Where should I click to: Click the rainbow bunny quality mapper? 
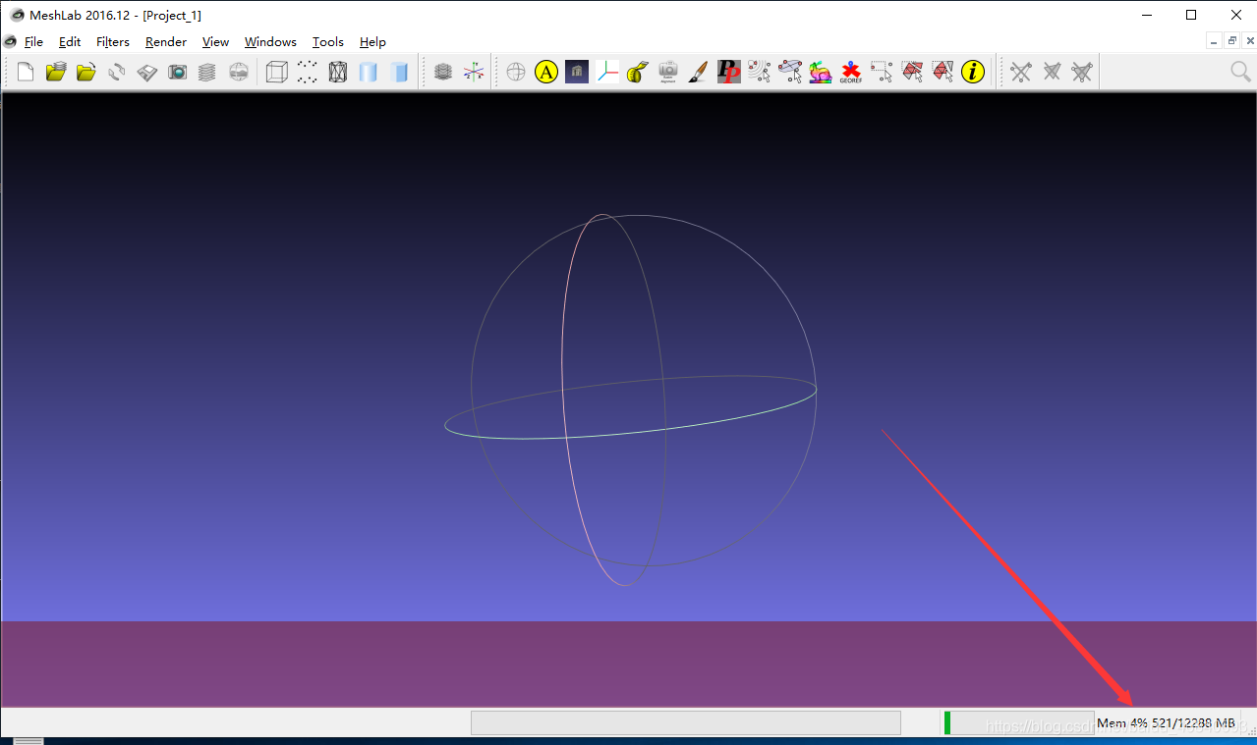pos(821,72)
